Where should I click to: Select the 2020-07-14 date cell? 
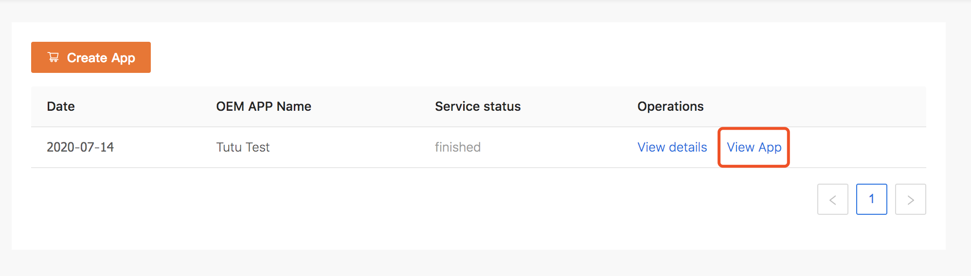click(x=80, y=147)
